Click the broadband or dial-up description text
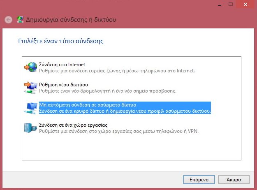The image size is (257, 190). click(x=117, y=71)
